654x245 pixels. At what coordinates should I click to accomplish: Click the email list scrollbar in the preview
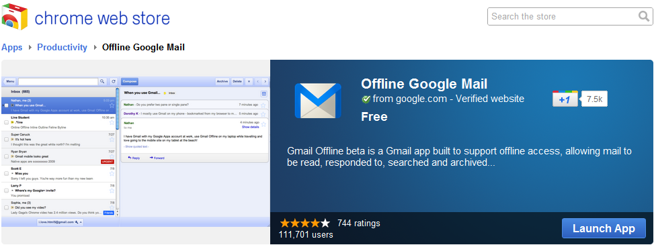[x=117, y=108]
